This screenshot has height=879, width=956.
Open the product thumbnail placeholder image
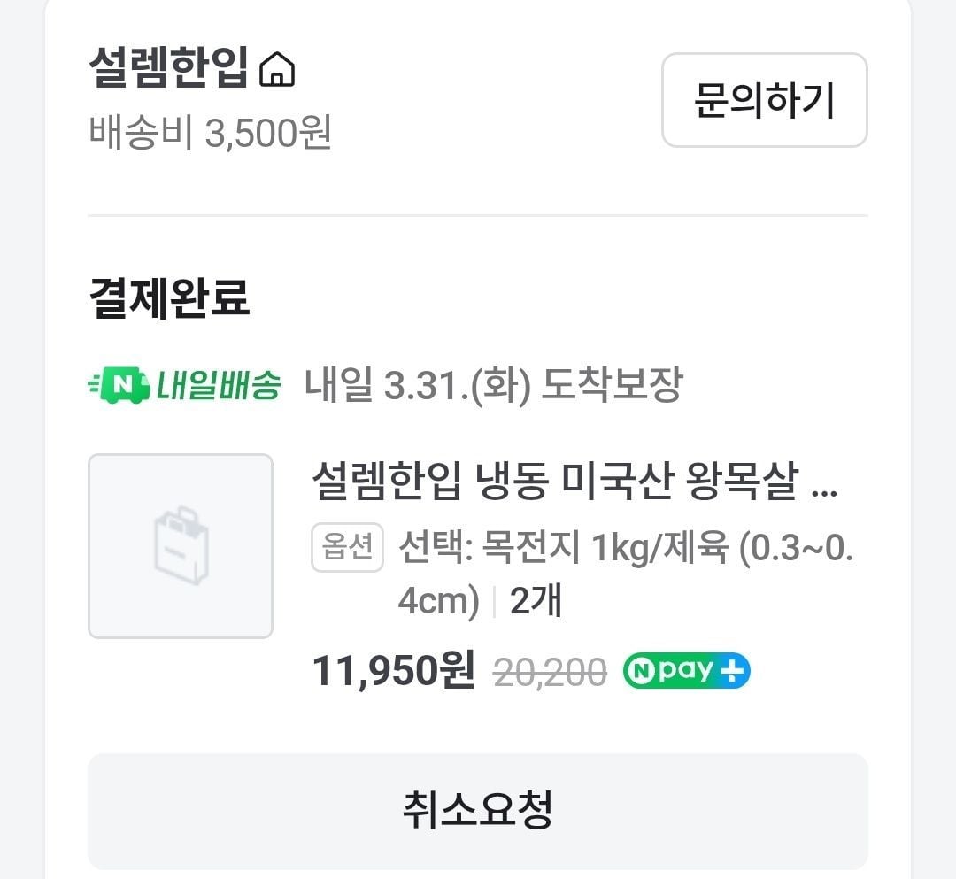coord(181,546)
